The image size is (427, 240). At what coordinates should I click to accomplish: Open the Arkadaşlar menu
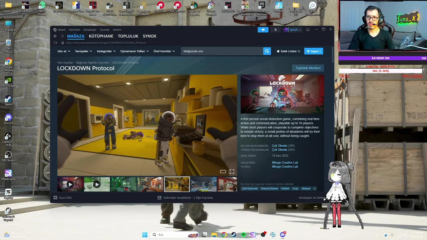click(90, 30)
